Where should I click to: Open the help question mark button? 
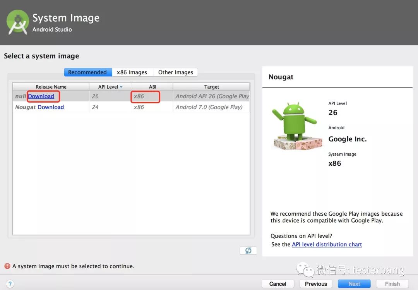tap(10, 284)
